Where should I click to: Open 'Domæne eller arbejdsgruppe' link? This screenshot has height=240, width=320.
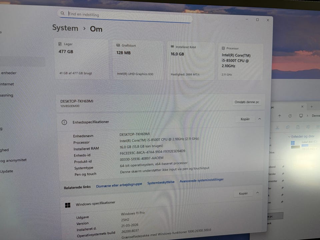tap(119, 185)
